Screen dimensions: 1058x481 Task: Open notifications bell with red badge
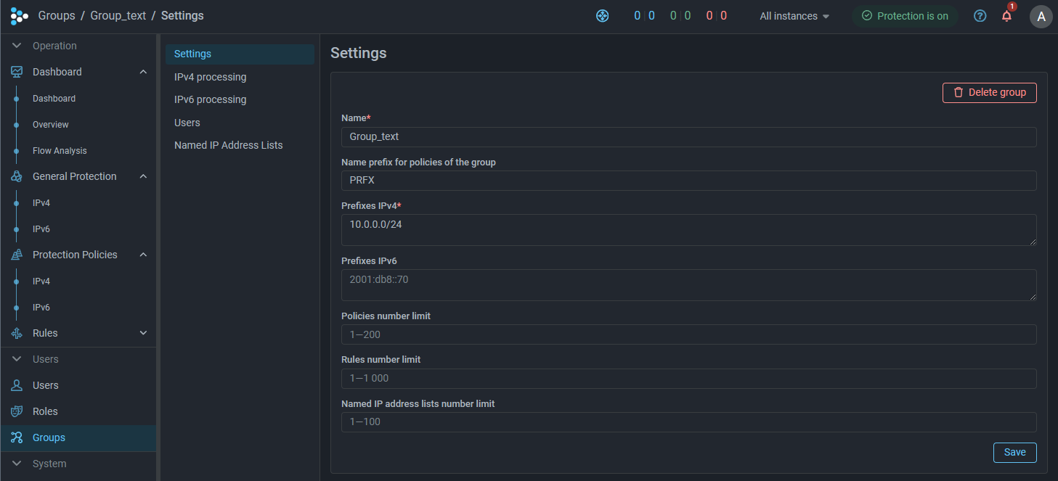[1006, 16]
